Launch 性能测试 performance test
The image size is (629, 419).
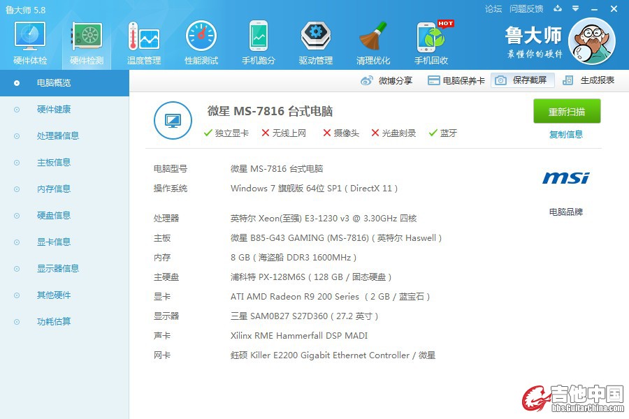pyautogui.click(x=201, y=43)
